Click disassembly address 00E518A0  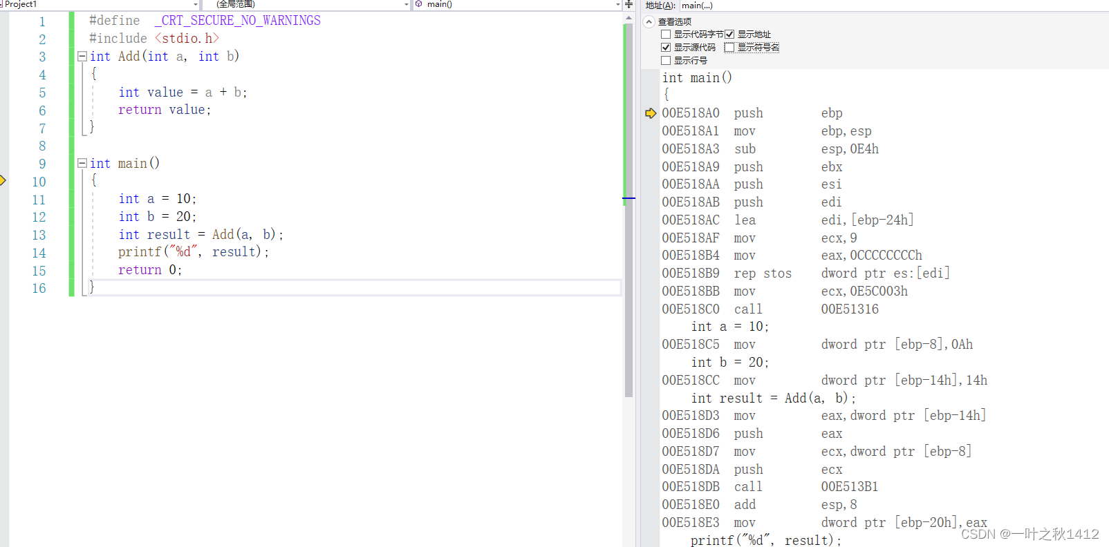click(691, 113)
